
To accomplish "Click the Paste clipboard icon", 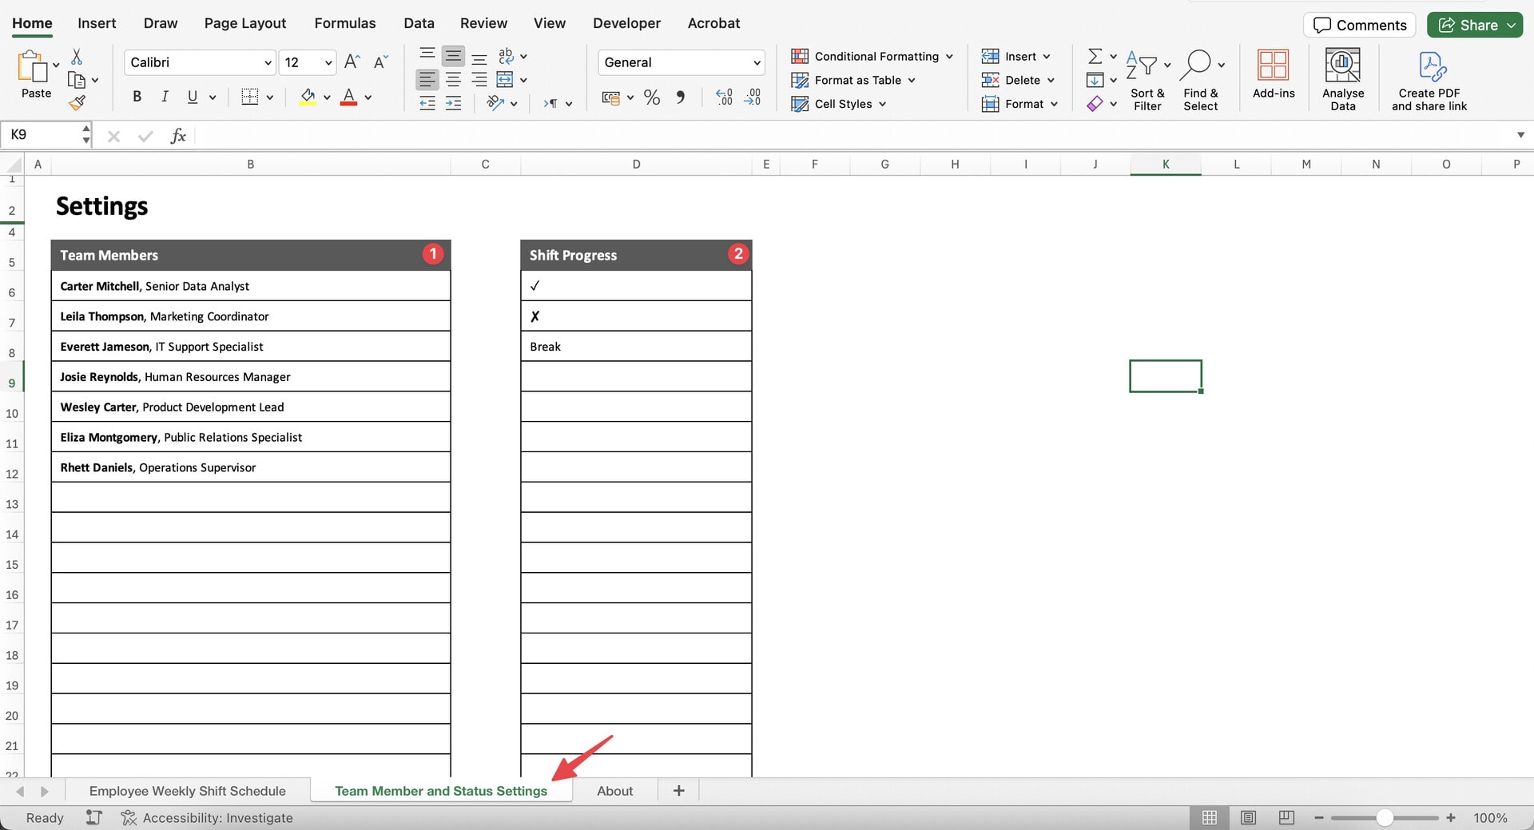I will coord(32,67).
